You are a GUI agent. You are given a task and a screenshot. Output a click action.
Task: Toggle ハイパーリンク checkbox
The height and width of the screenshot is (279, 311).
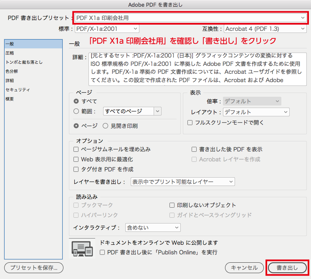click(x=76, y=215)
